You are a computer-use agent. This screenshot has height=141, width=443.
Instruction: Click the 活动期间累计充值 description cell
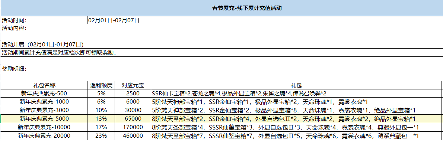222,53
